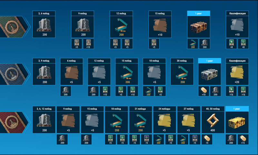The height and width of the screenshot is (155, 258).
Task: Click the gold league emblem badge
Action: [12, 122]
